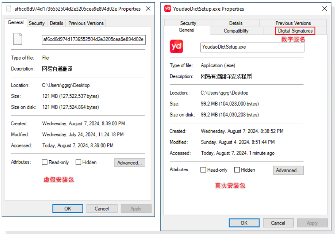The image size is (335, 234).
Task: Open Previous Versions tab in left dialog
Action: (x=86, y=23)
